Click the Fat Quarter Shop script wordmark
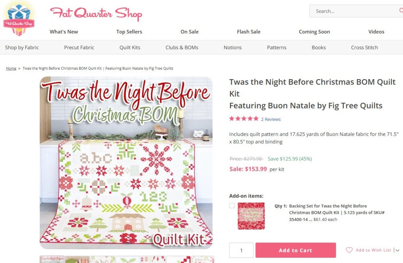Screen dimensions: 403x263 tap(96, 14)
